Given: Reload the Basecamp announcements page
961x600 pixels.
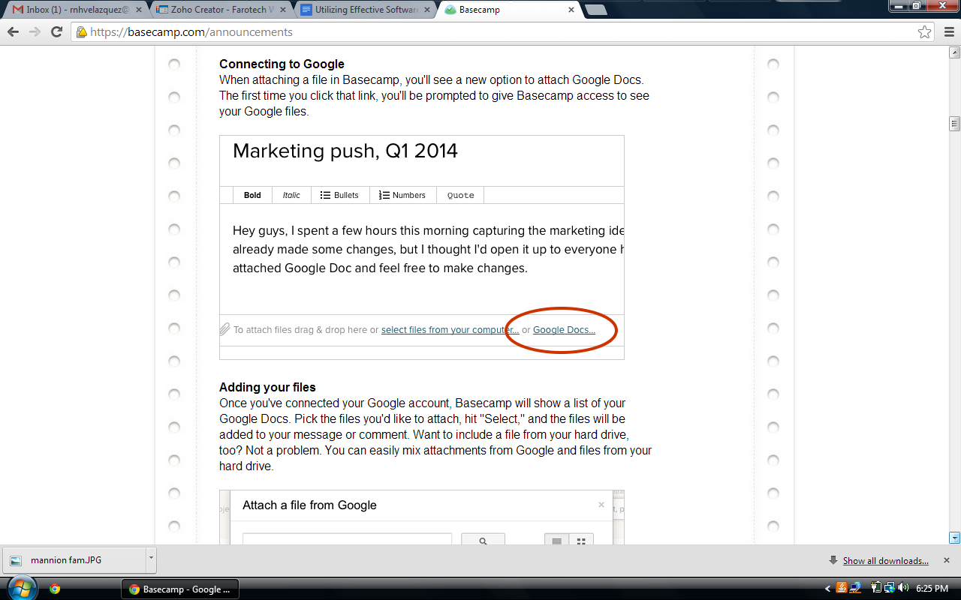Looking at the screenshot, I should (56, 32).
